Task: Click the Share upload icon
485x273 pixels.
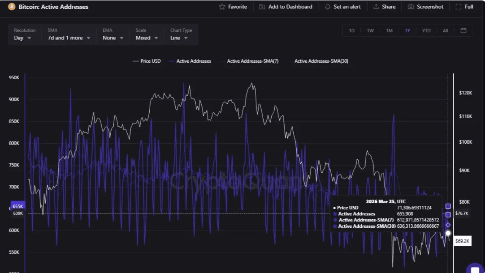Action: point(376,7)
